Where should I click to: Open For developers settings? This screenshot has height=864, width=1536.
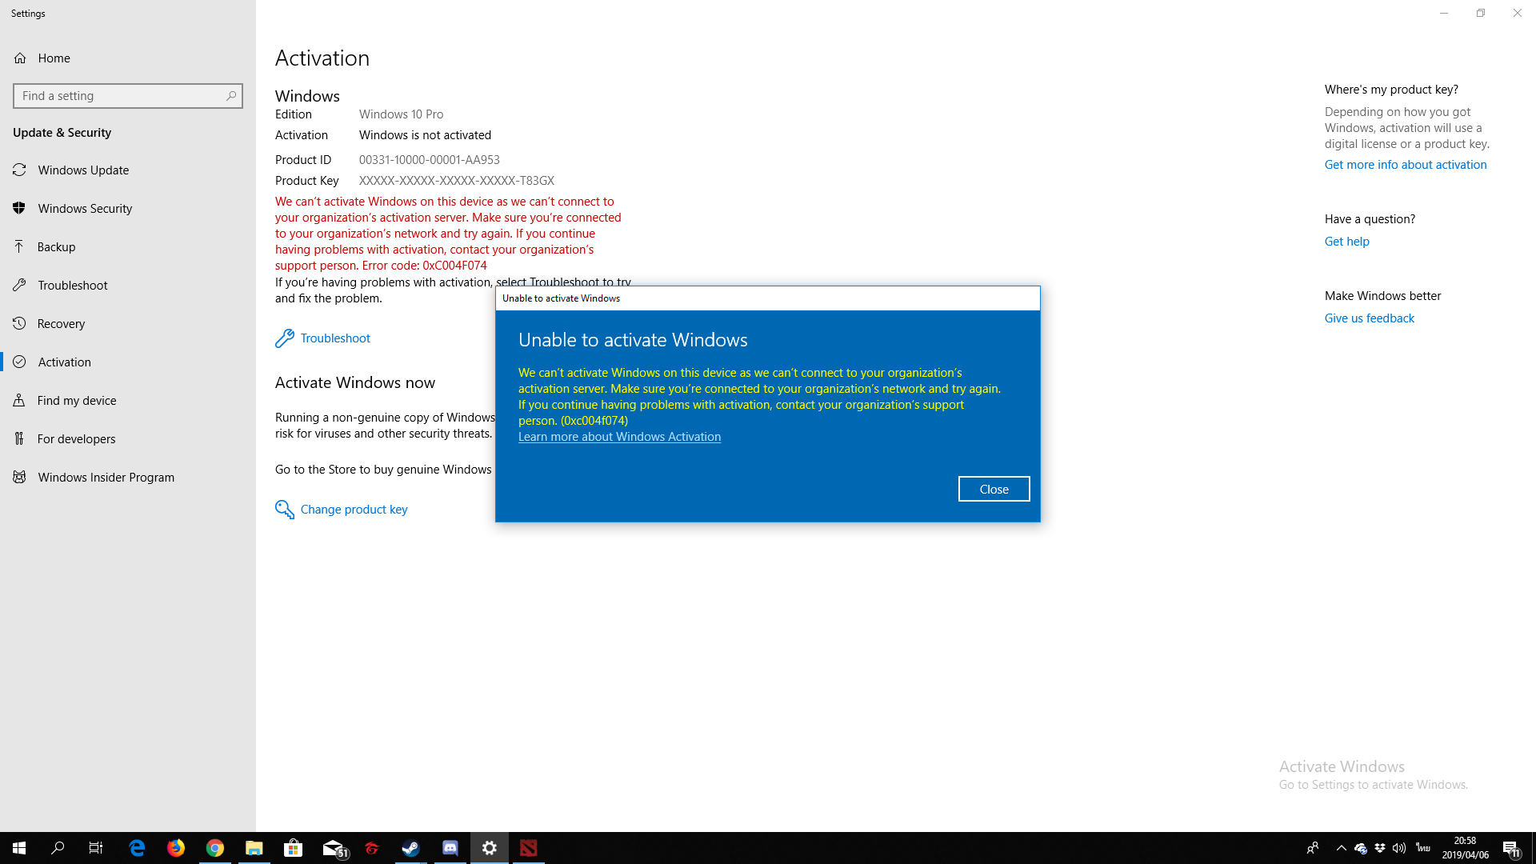[x=128, y=438]
